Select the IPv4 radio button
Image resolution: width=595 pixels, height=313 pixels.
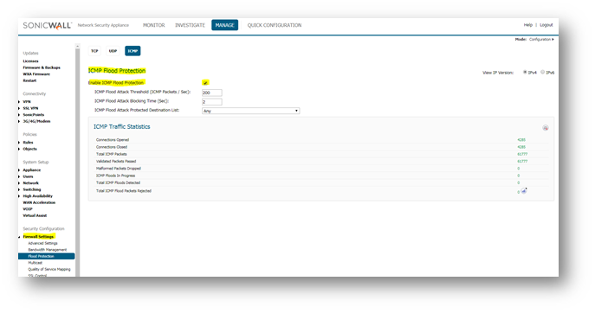[x=525, y=72]
